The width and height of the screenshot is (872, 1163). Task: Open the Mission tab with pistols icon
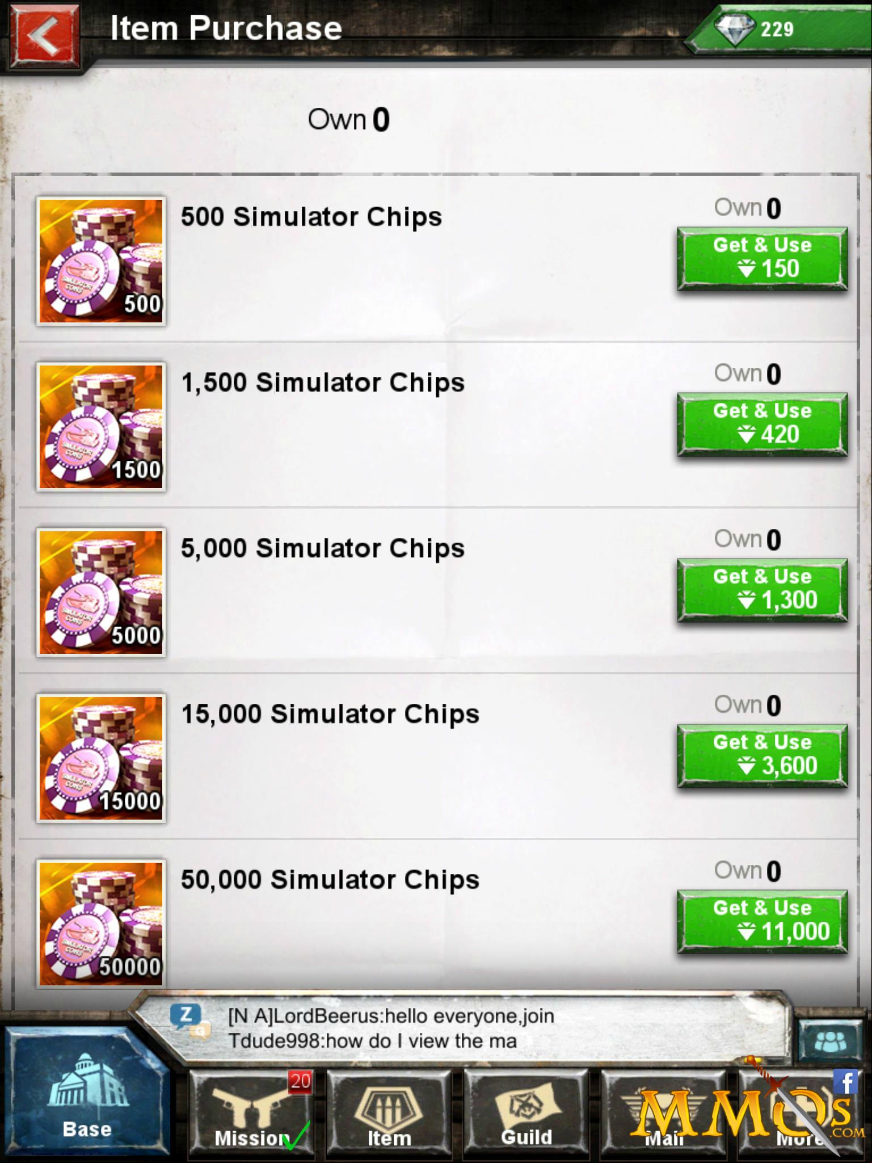(x=251, y=1114)
